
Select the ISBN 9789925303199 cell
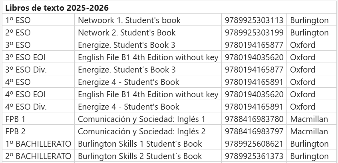click(x=254, y=33)
